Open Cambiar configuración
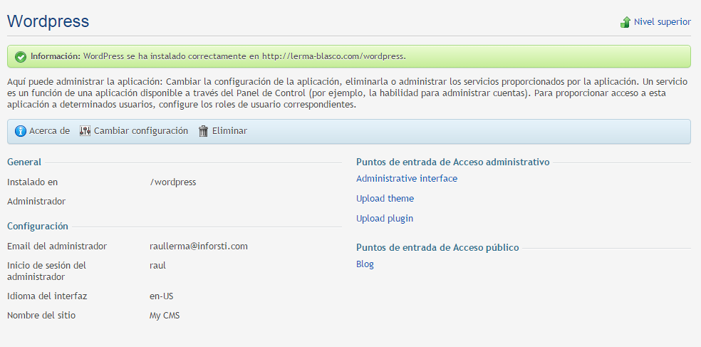The height and width of the screenshot is (347, 701). 141,131
